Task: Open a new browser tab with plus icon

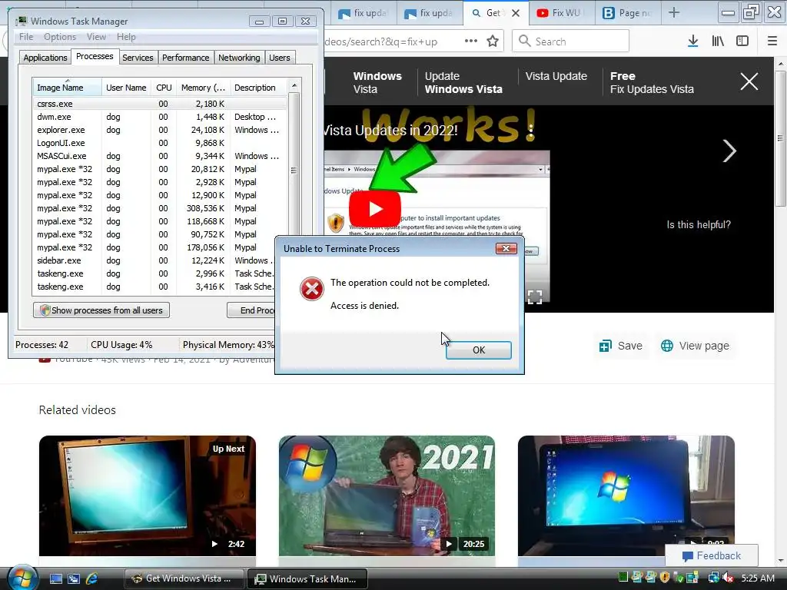Action: click(674, 13)
